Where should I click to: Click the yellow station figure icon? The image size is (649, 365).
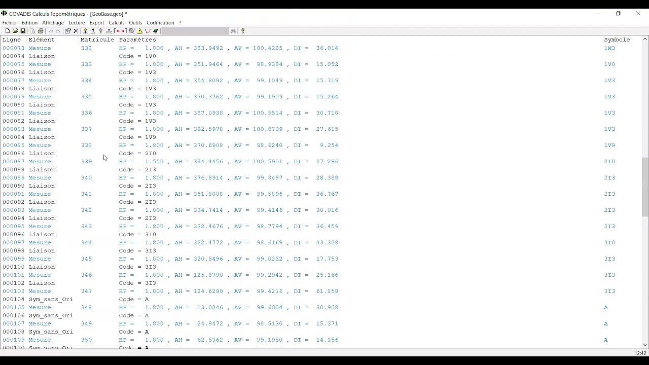(85, 31)
